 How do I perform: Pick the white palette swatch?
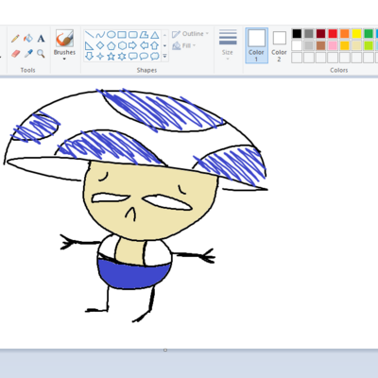point(297,45)
